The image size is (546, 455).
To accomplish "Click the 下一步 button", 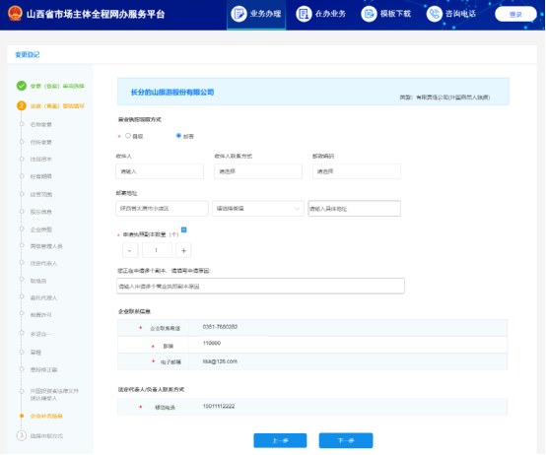I will pyautogui.click(x=346, y=440).
